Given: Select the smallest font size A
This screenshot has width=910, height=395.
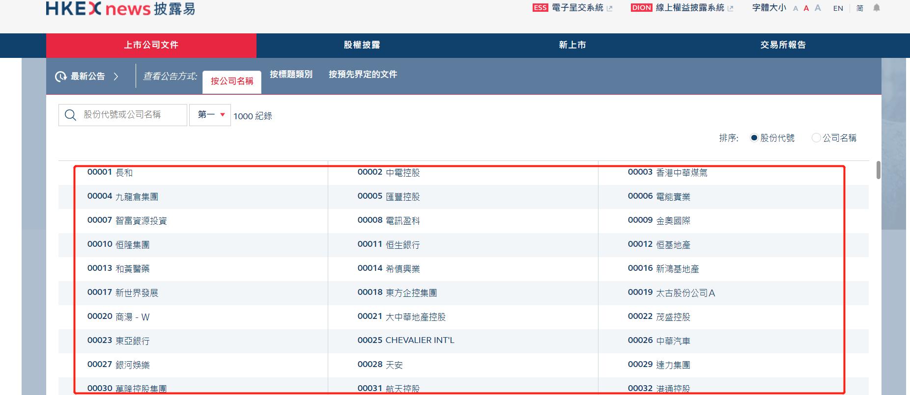Looking at the screenshot, I should pos(796,8).
